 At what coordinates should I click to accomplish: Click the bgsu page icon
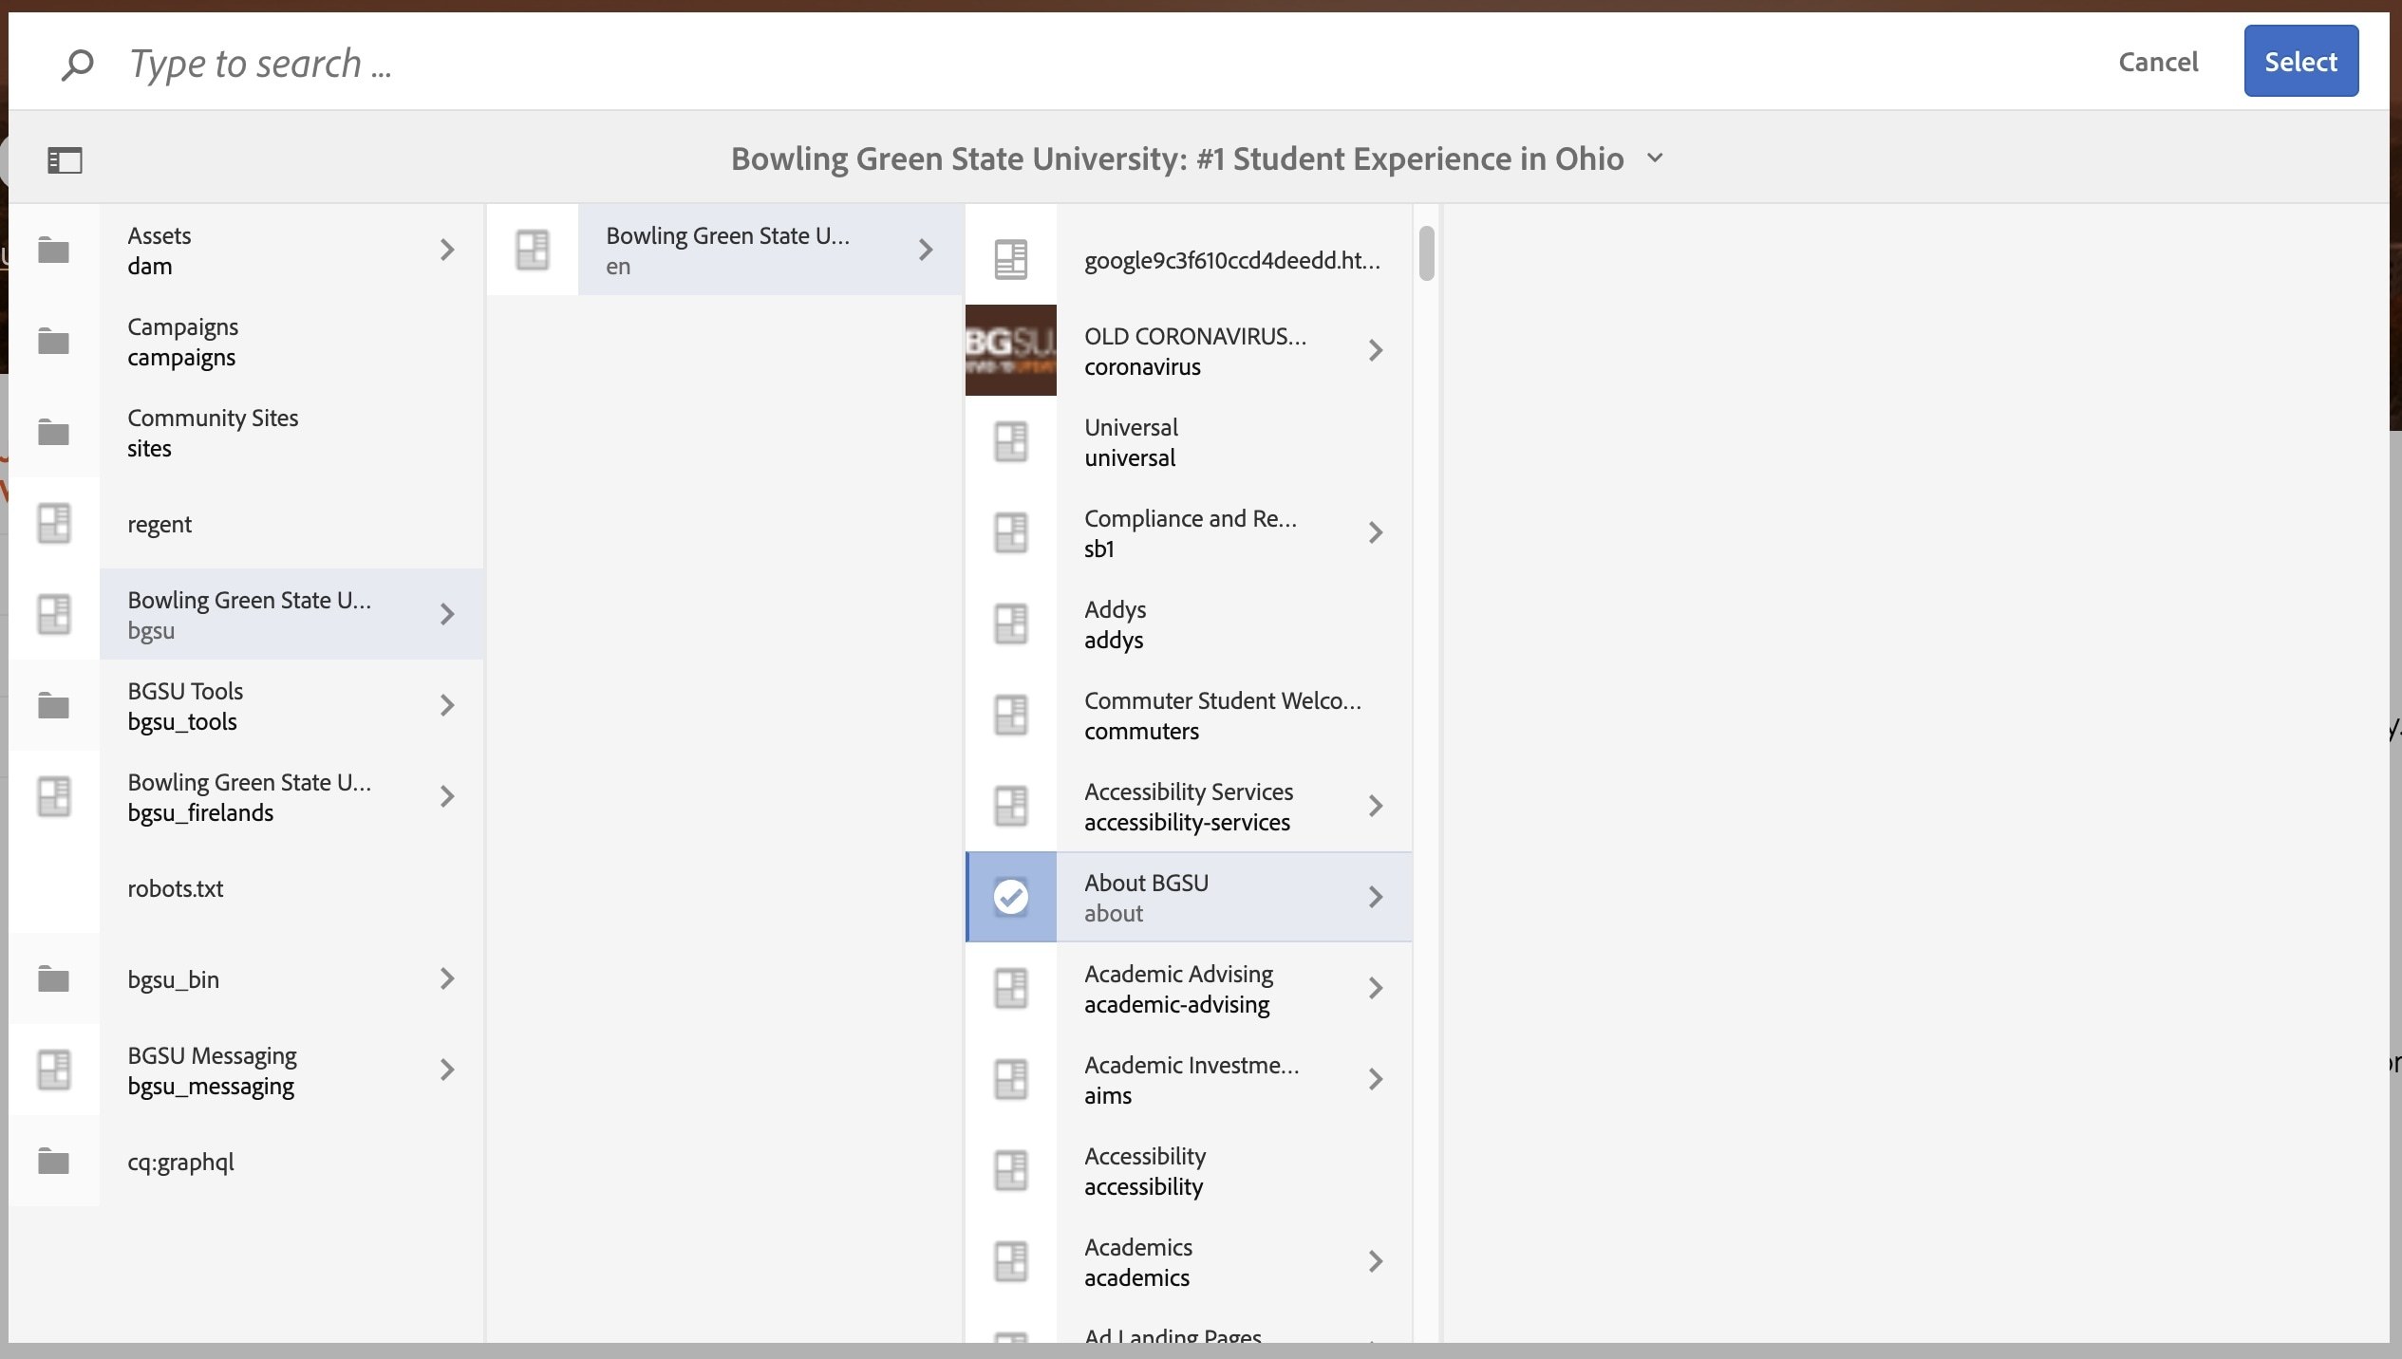pyautogui.click(x=54, y=614)
